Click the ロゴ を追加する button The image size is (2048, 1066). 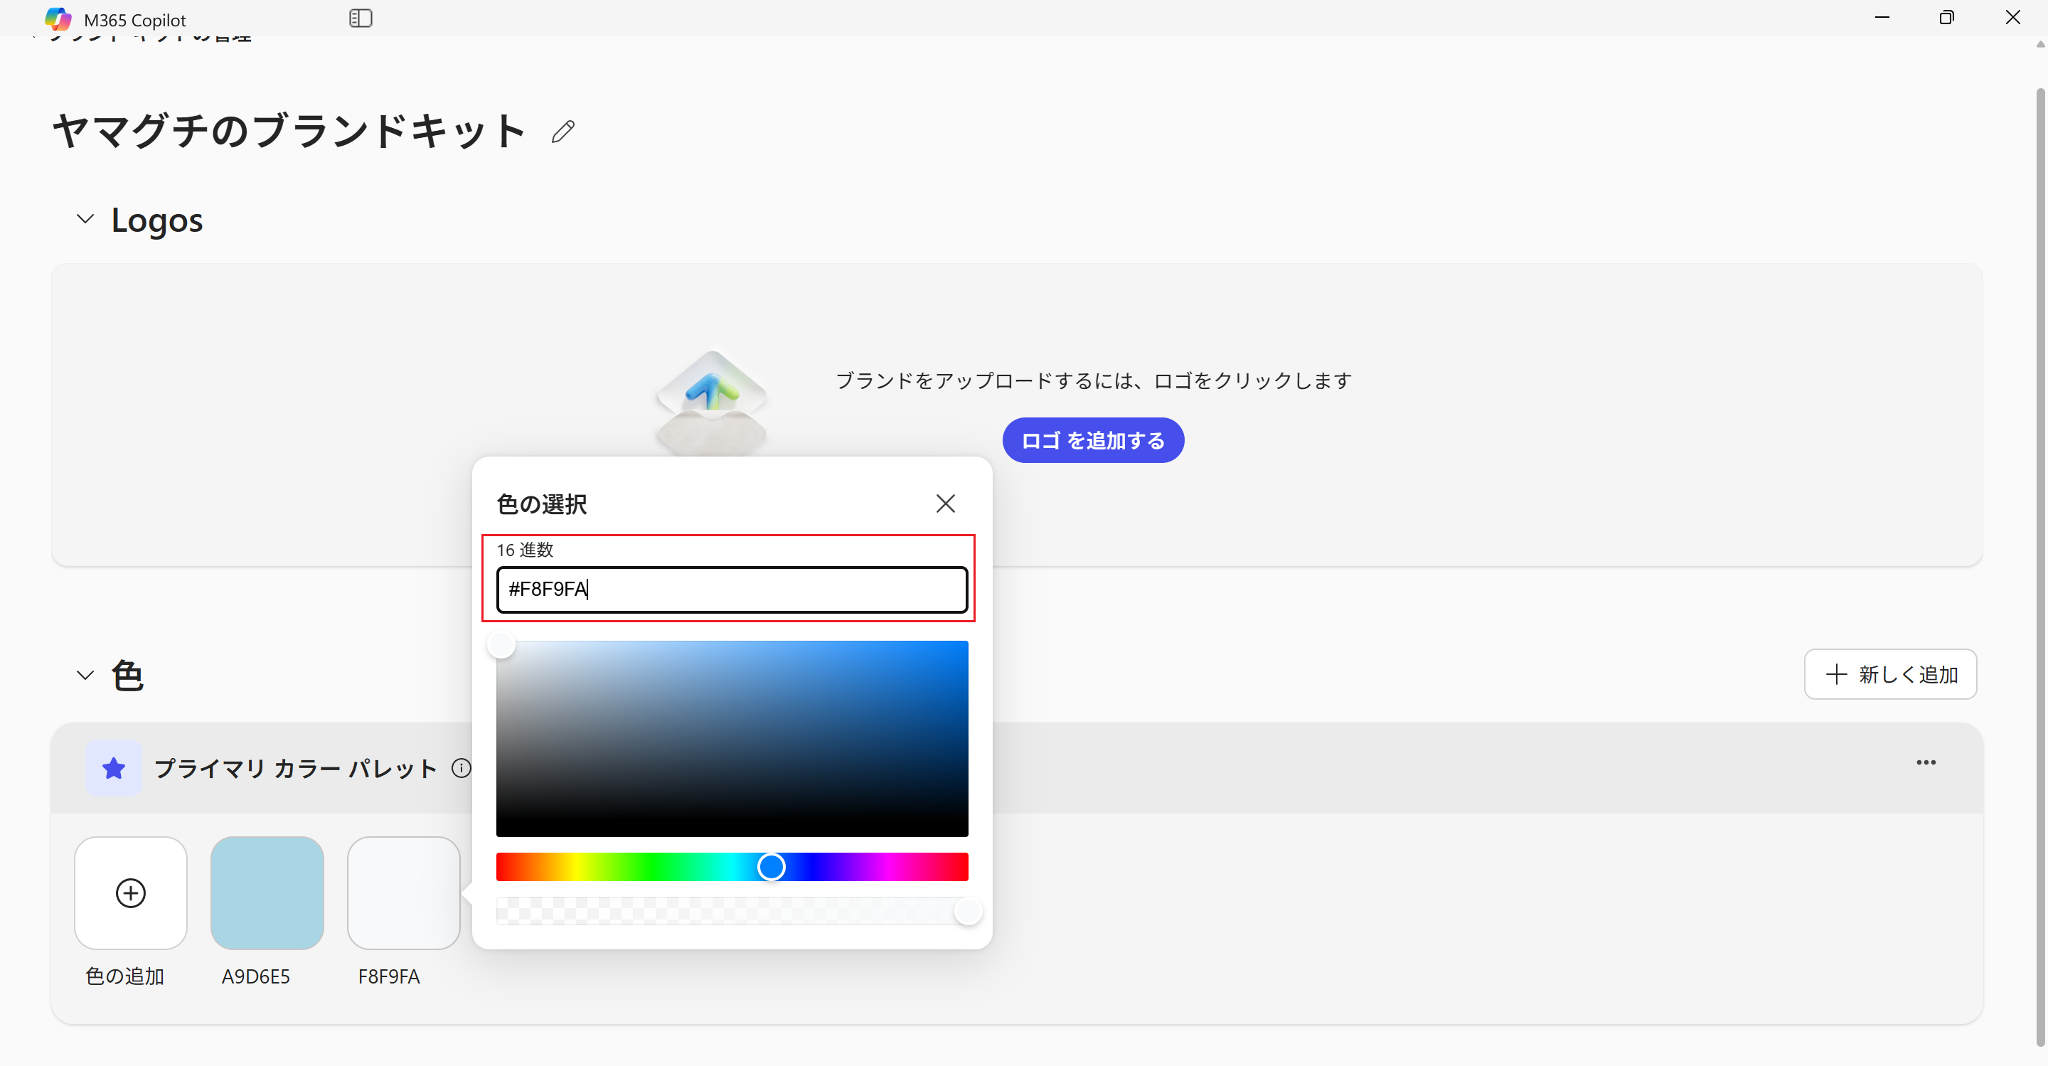click(1092, 439)
